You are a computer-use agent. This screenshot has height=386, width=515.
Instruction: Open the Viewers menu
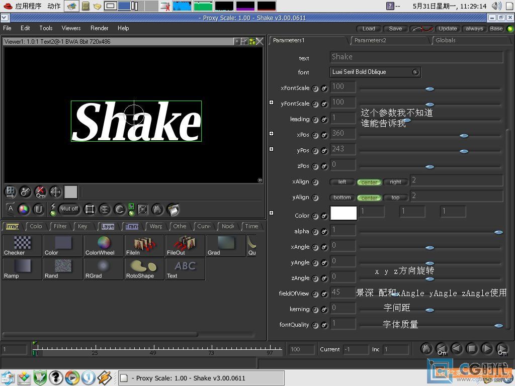71,28
